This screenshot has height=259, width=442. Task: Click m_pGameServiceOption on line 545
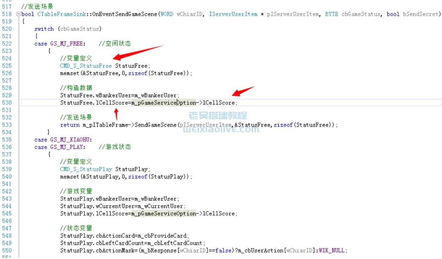[x=164, y=214]
